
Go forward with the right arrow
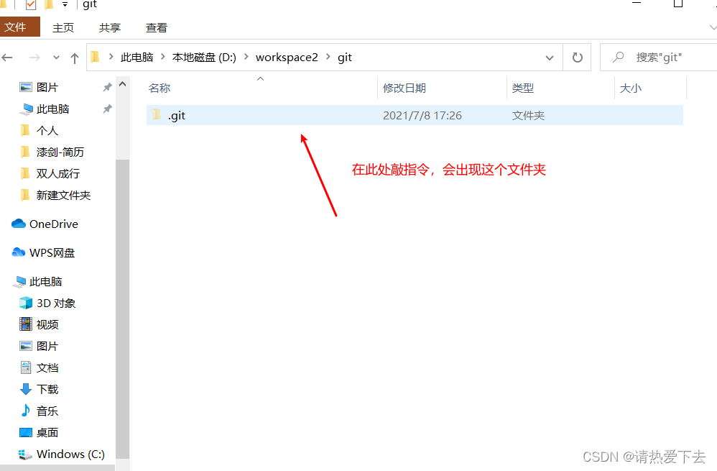pos(34,58)
